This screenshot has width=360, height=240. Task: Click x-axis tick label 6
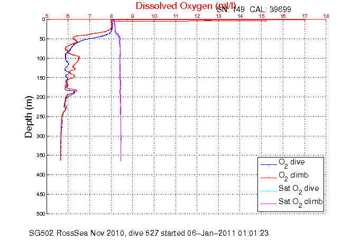pos(68,16)
